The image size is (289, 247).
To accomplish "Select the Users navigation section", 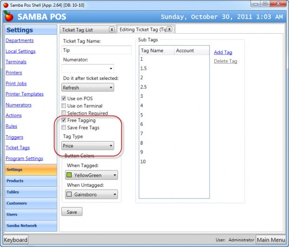I will click(x=31, y=214).
